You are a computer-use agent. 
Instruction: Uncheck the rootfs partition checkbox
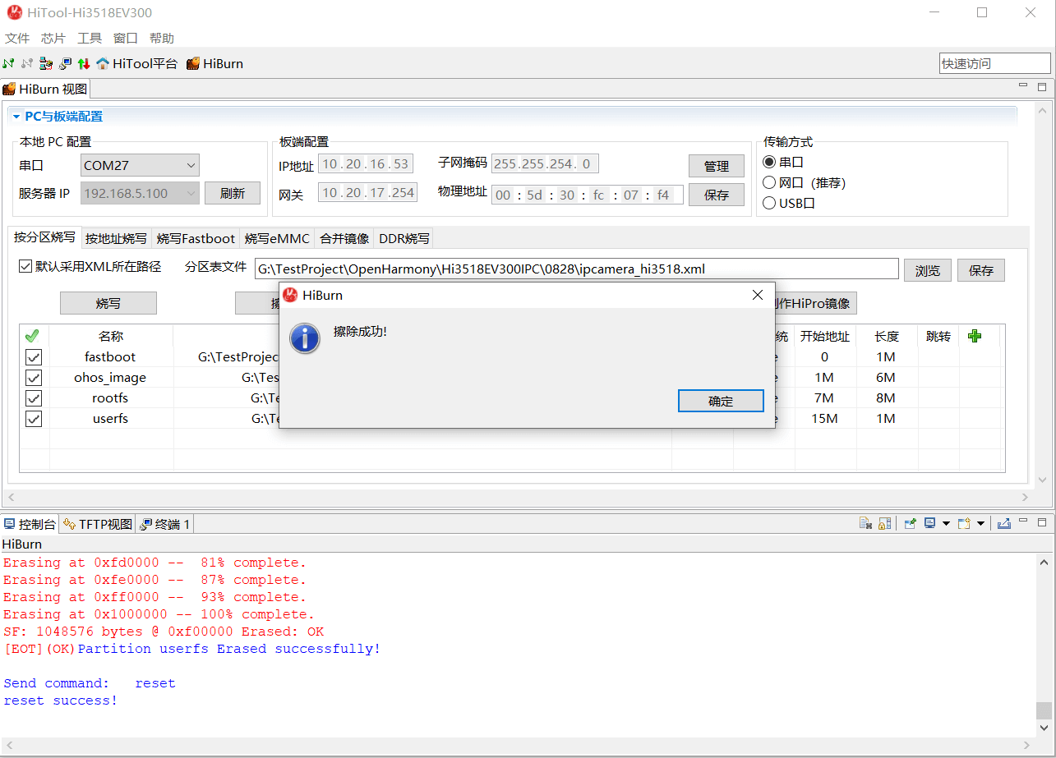pos(34,398)
